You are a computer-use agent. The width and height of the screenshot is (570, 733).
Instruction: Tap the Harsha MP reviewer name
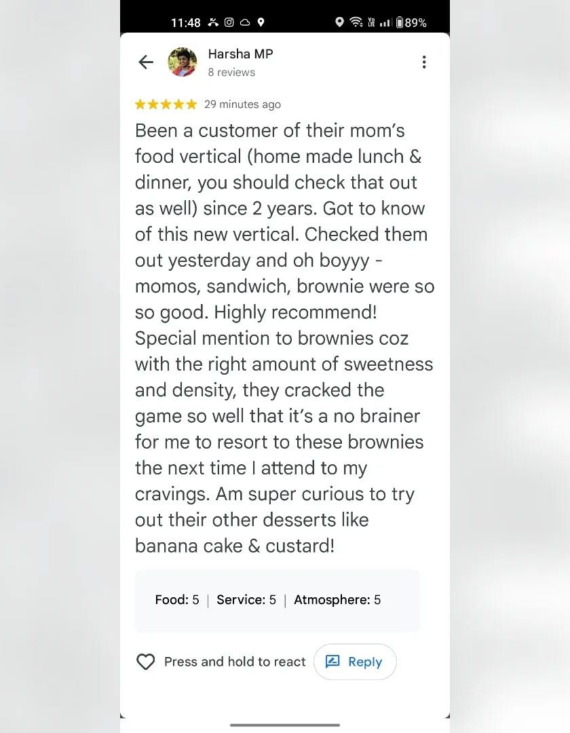[x=240, y=54]
